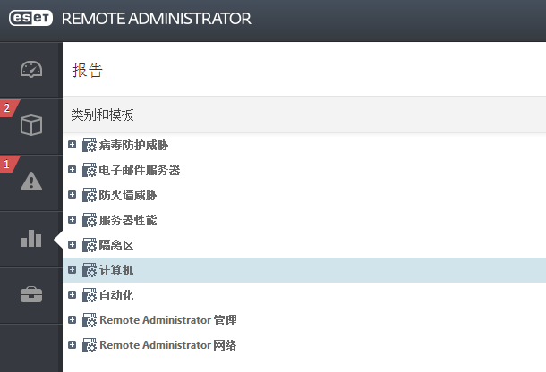This screenshot has height=372, width=546.
Task: Open the Reports bar chart icon
Action: (31, 239)
